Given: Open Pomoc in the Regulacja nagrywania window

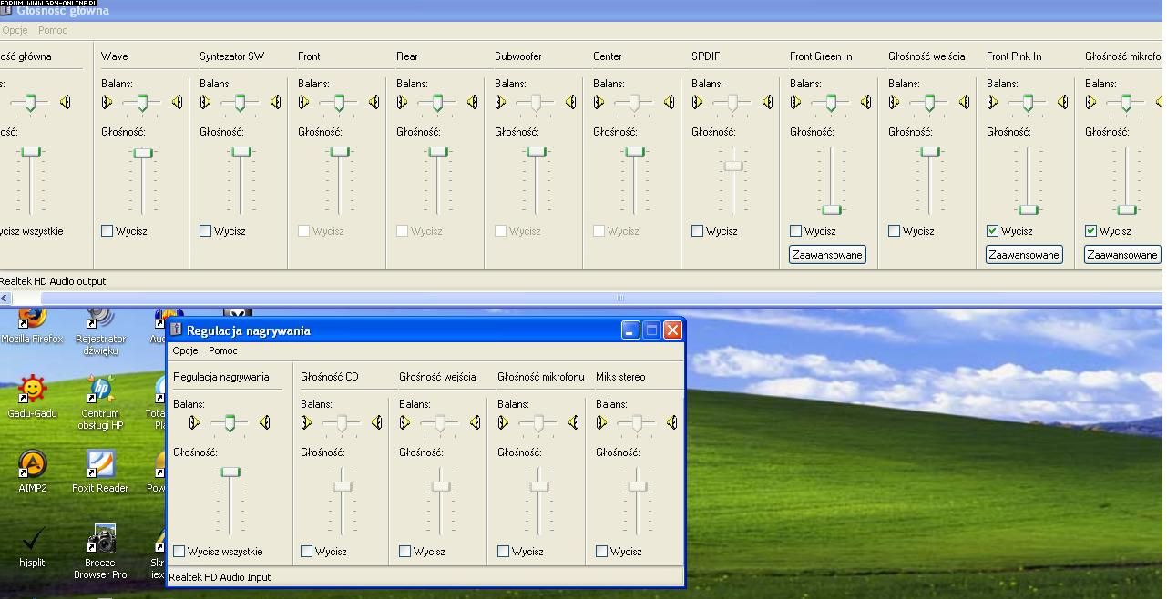Looking at the screenshot, I should [x=223, y=350].
